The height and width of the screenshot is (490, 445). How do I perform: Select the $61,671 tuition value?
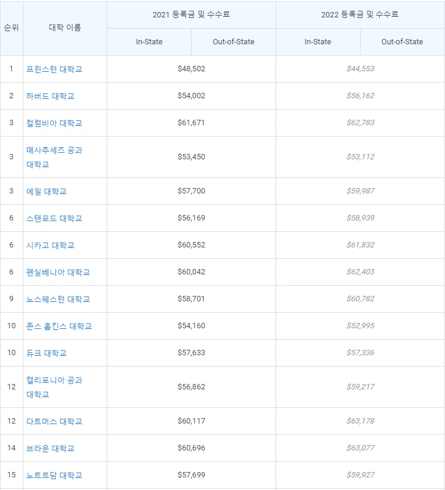(x=191, y=122)
